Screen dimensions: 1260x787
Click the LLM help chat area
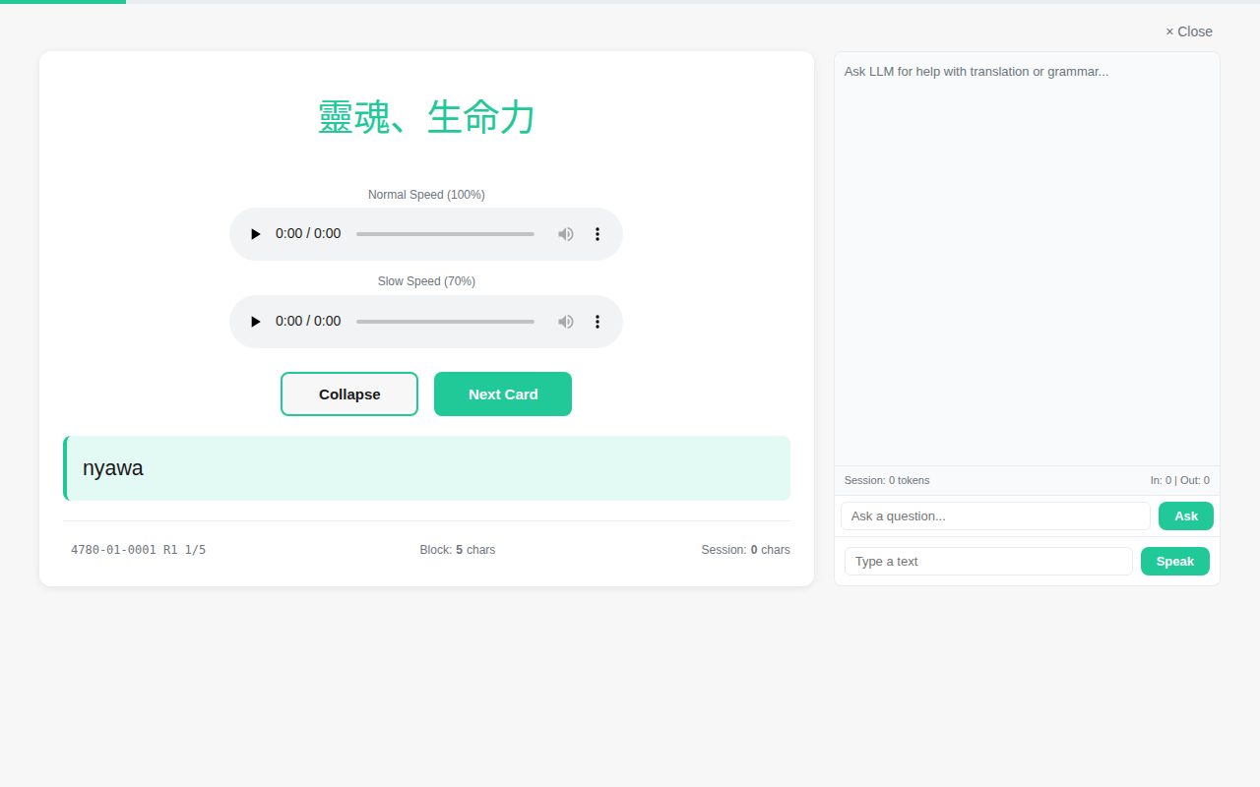pos(1027,259)
